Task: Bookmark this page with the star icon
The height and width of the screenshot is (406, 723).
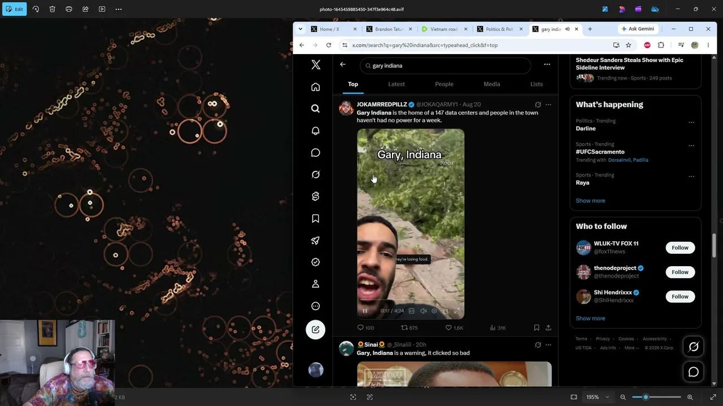Action: [x=628, y=45]
